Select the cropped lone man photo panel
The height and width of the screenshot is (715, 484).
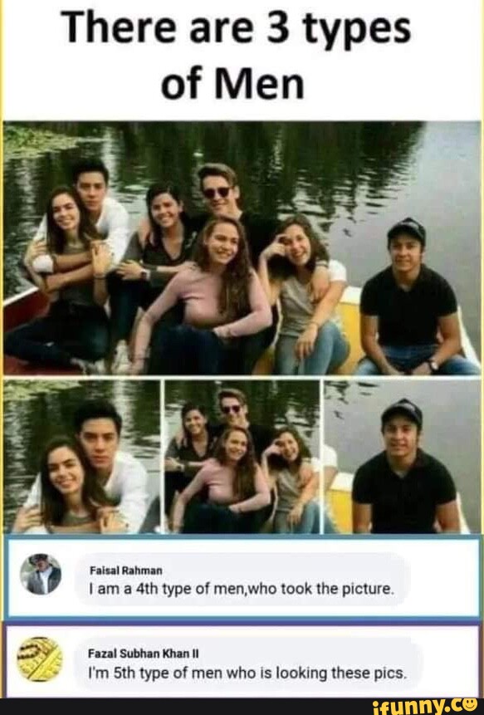[403, 457]
